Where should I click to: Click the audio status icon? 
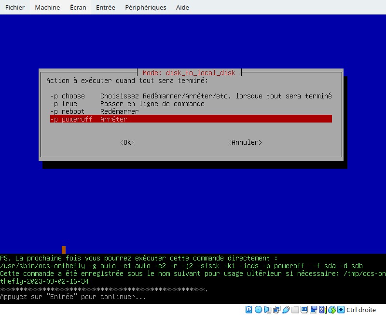(268, 310)
